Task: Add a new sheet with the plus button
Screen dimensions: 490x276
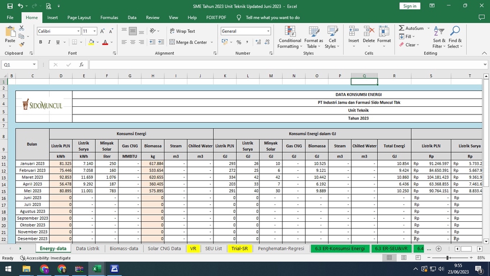Action: [x=438, y=249]
